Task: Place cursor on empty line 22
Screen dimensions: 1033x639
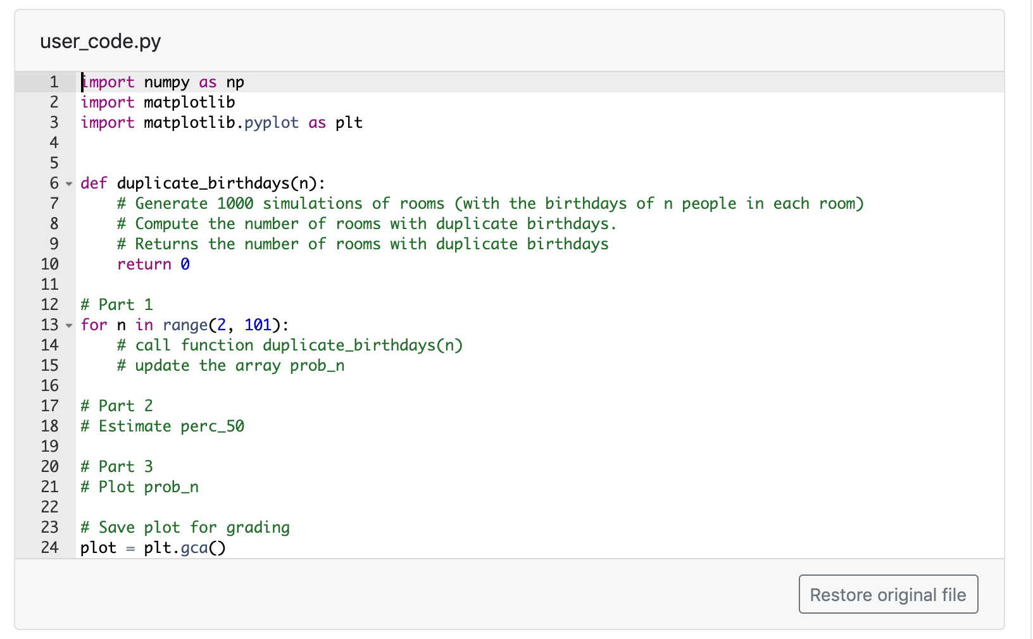Action: point(540,507)
